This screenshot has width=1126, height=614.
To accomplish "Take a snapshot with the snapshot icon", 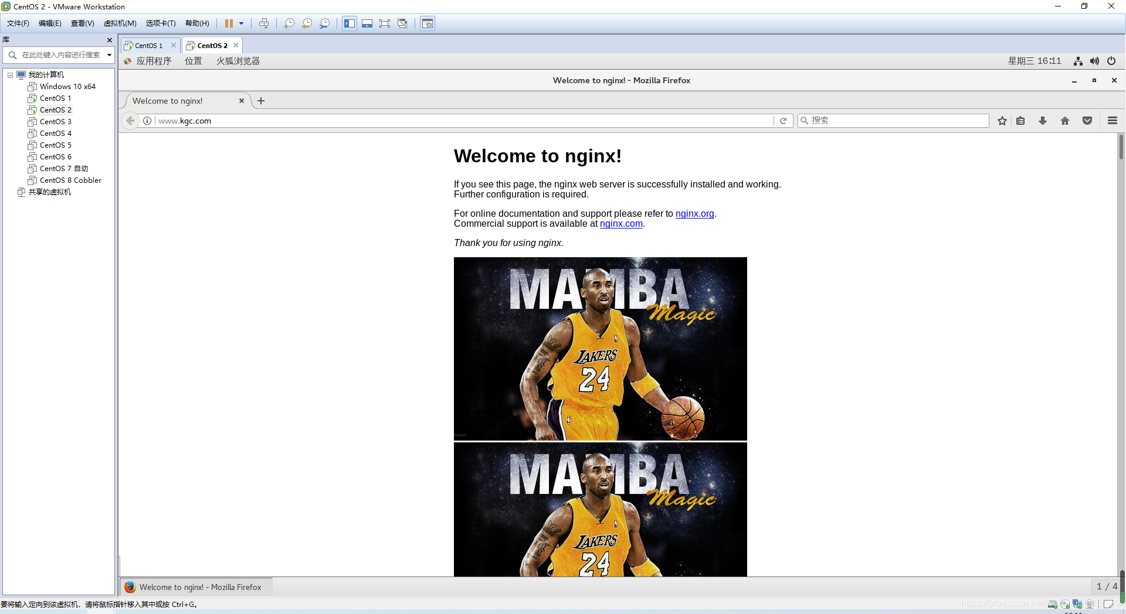I will (x=289, y=23).
